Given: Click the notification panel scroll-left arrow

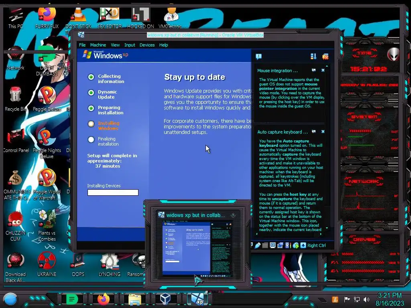Looking at the screenshot, I should click(256, 234).
